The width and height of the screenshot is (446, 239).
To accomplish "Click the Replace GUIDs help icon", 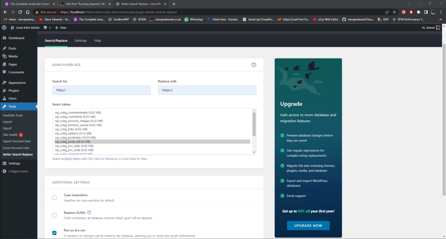I will click(x=89, y=213).
